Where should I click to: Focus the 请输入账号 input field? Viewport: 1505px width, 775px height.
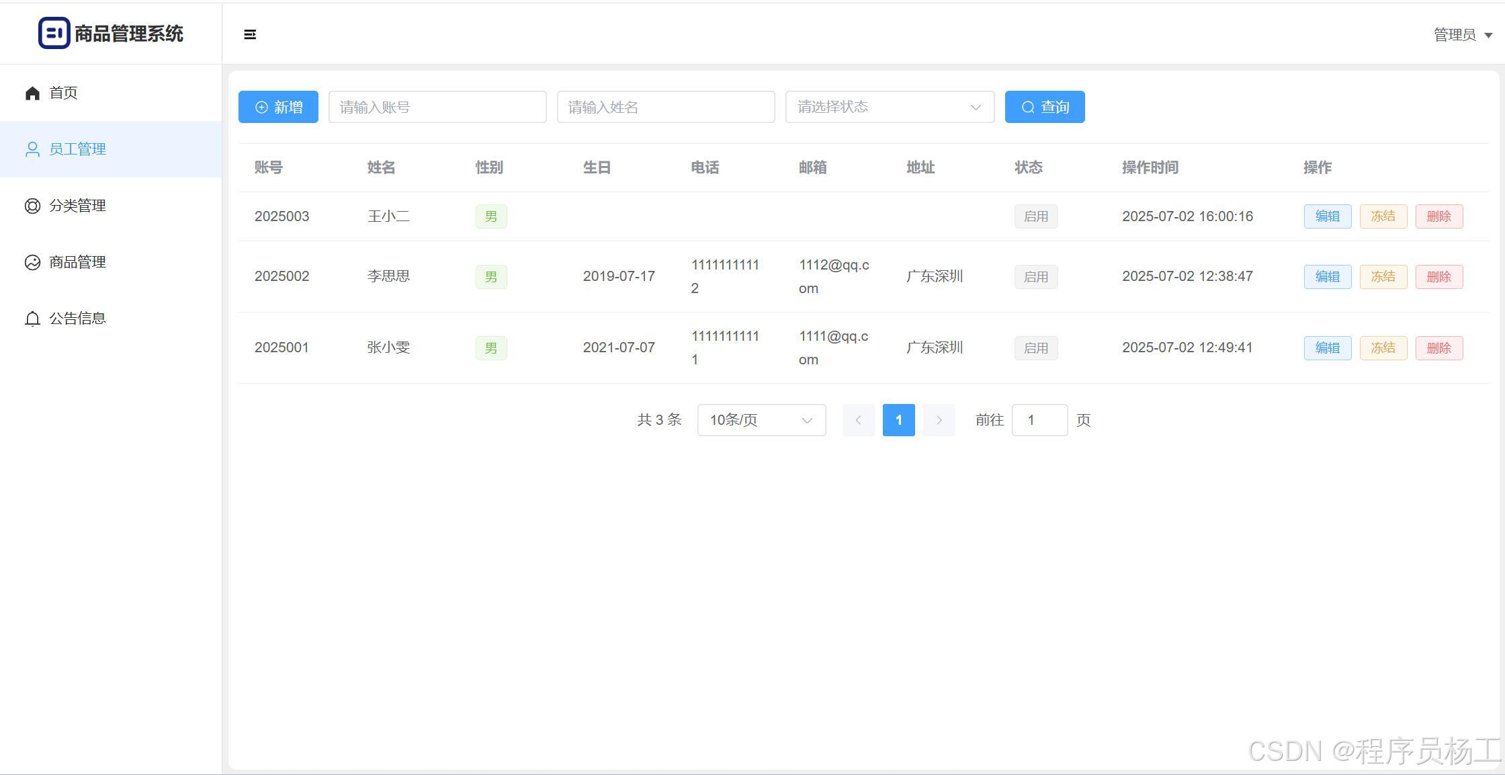pos(437,107)
